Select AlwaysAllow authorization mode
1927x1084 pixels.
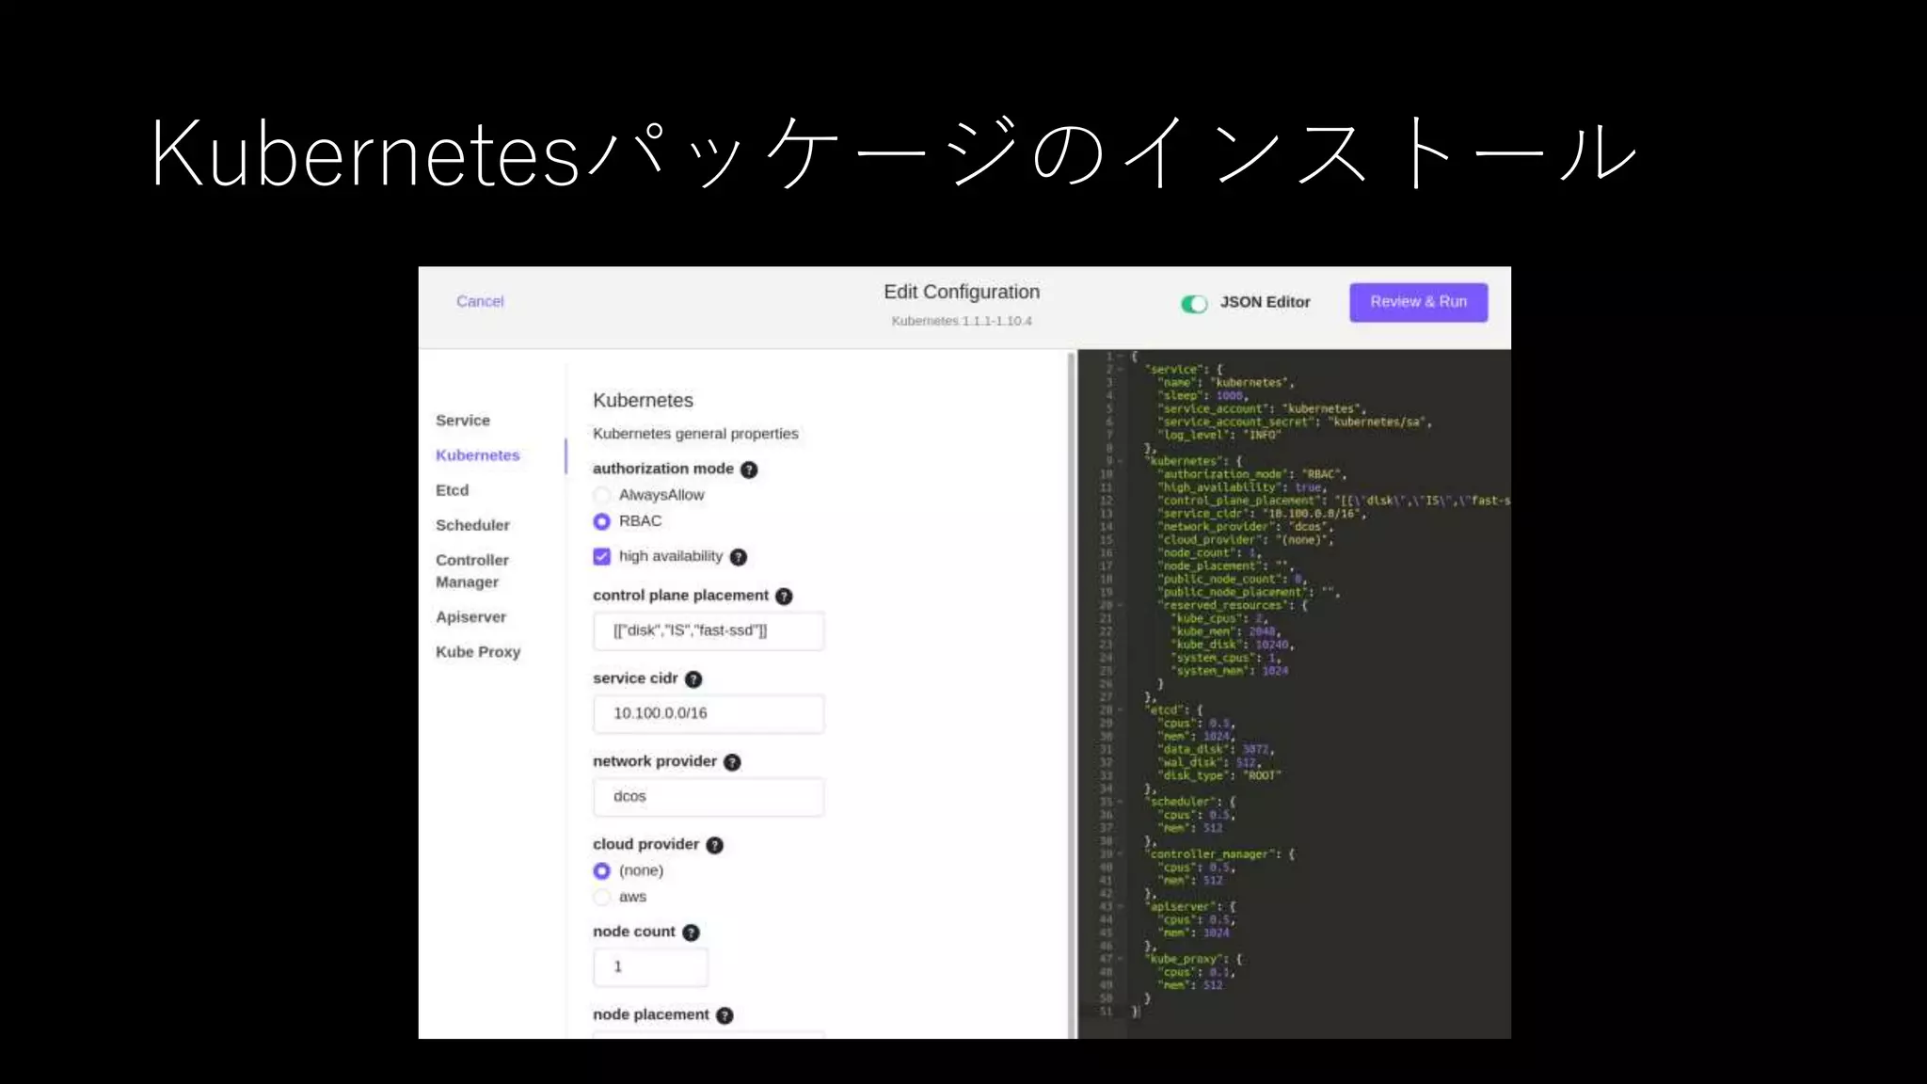[x=602, y=495]
